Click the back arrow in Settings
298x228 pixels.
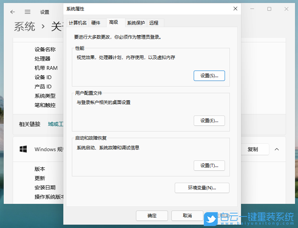[x=12, y=12]
